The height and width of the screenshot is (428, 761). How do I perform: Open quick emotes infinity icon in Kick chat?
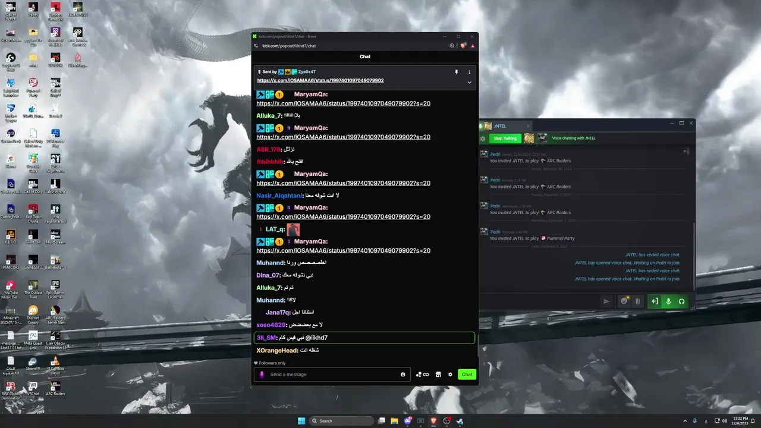click(x=423, y=374)
